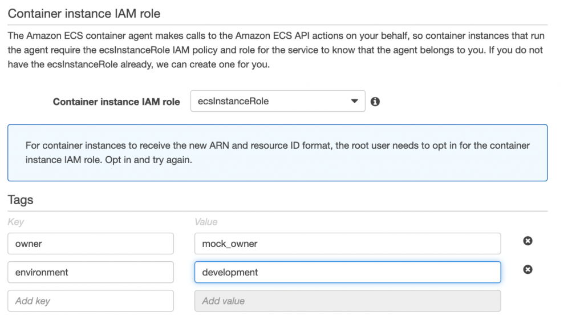Click the Value column label
Image resolution: width=584 pixels, height=324 pixels.
[x=206, y=222]
